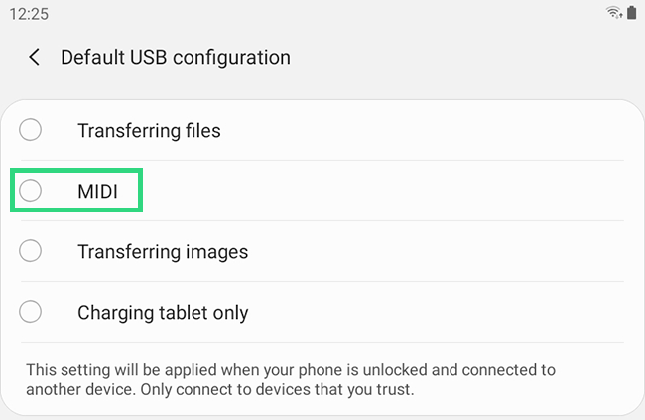Click the green highlighted box around MIDI
The height and width of the screenshot is (420, 645).
(77, 190)
